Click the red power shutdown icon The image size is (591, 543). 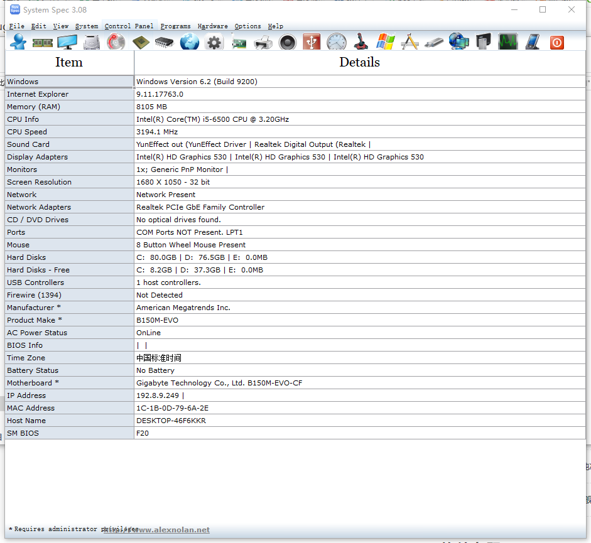(556, 42)
